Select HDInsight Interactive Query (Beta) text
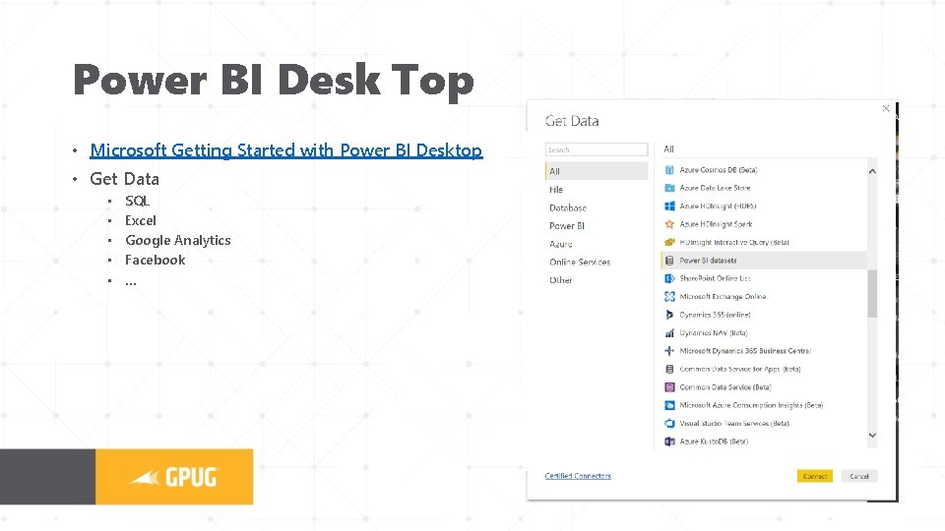The width and height of the screenshot is (945, 531). point(734,242)
